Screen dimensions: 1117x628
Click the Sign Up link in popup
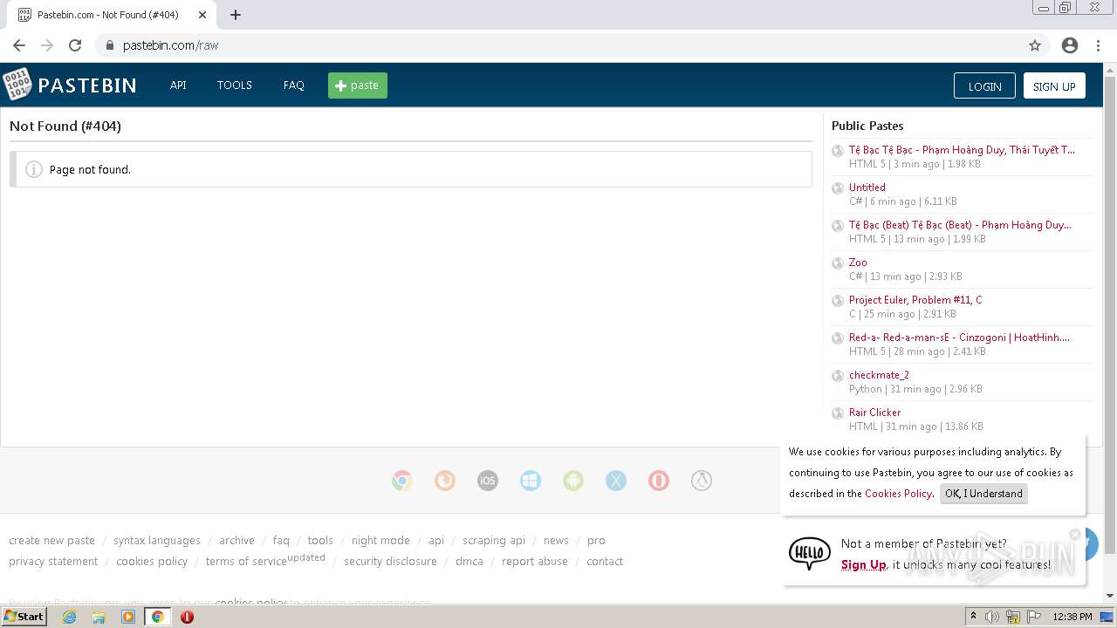(x=864, y=564)
